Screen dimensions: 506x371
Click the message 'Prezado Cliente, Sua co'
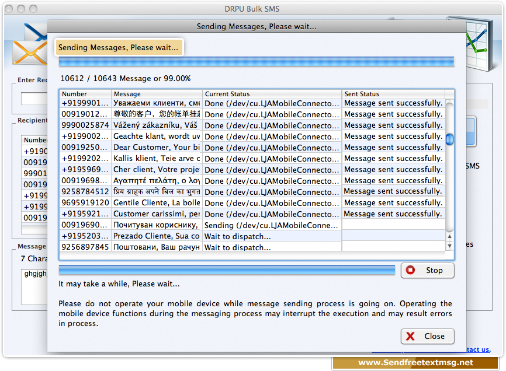point(157,236)
